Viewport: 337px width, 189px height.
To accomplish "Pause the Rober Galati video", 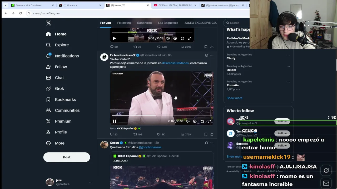I will point(114,121).
